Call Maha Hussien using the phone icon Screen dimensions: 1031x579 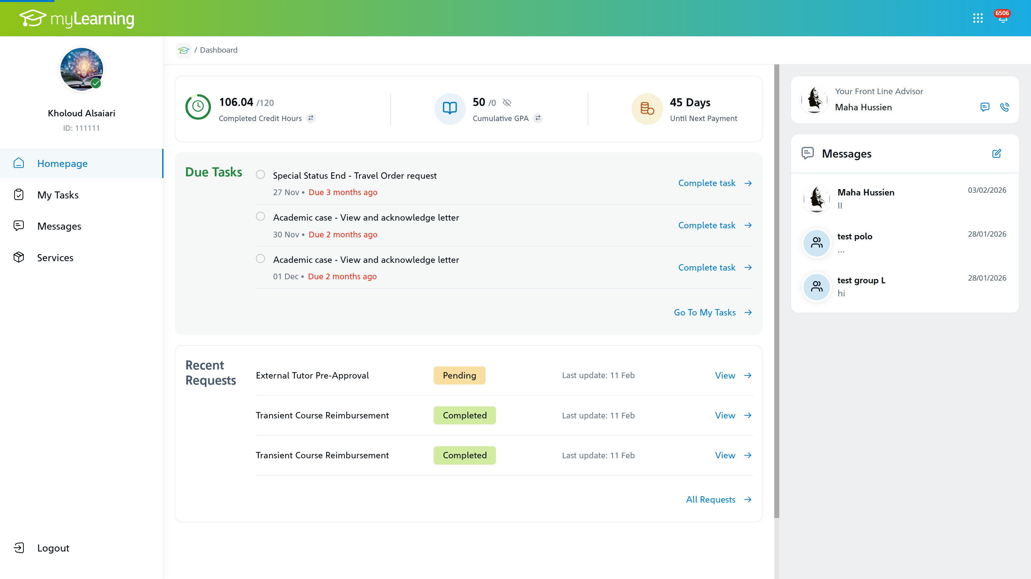(1005, 107)
